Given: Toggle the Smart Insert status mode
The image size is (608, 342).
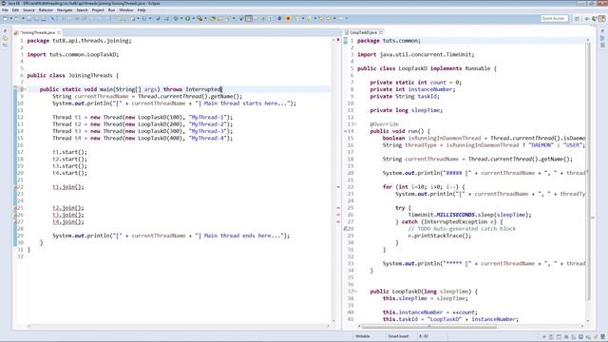Looking at the screenshot, I should (x=398, y=336).
